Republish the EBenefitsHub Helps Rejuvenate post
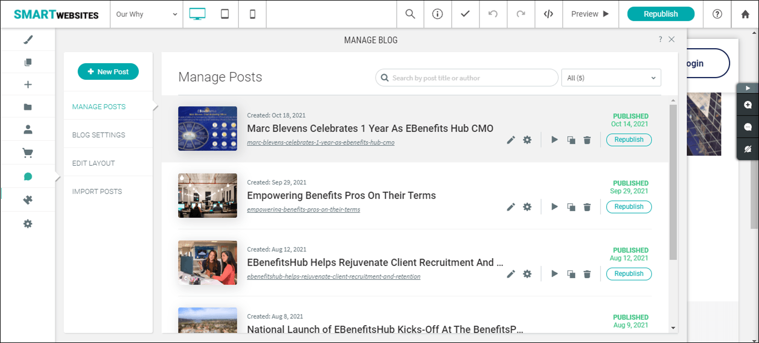 [629, 274]
